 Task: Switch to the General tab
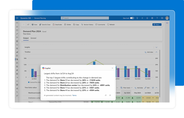point(33,38)
